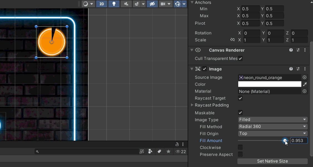Click the Rotation Z field

coord(299,33)
